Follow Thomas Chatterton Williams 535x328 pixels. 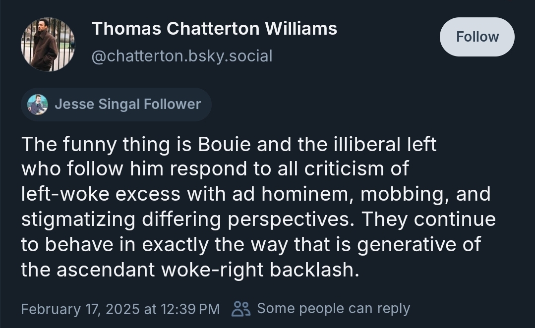[477, 37]
